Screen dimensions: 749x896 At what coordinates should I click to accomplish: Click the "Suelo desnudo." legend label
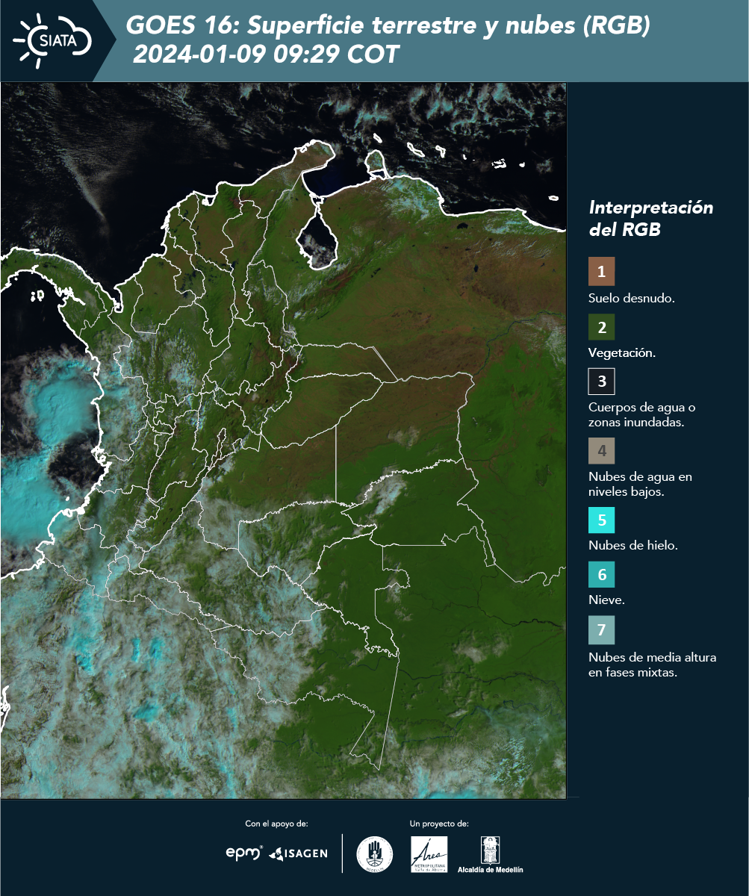pos(632,298)
